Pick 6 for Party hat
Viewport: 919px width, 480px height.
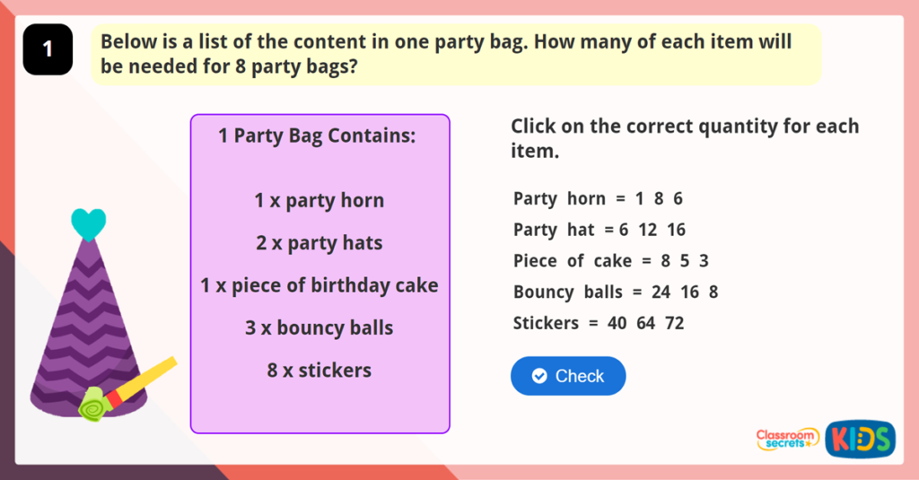pos(624,230)
